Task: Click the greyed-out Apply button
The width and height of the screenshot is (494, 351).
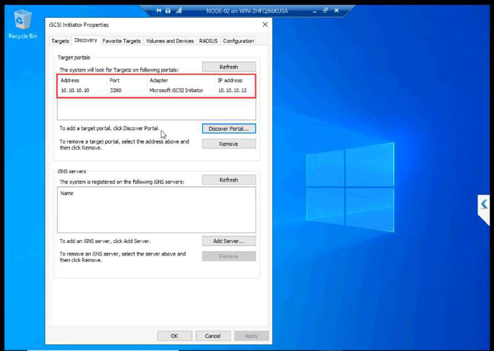Action: click(x=251, y=335)
